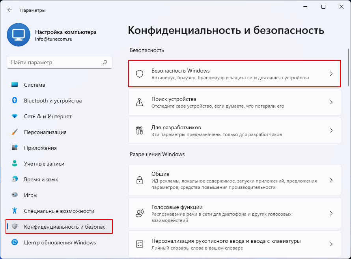The height and width of the screenshot is (259, 351).
Task: Click the Bluetooth icon in sidebar
Action: 15,100
